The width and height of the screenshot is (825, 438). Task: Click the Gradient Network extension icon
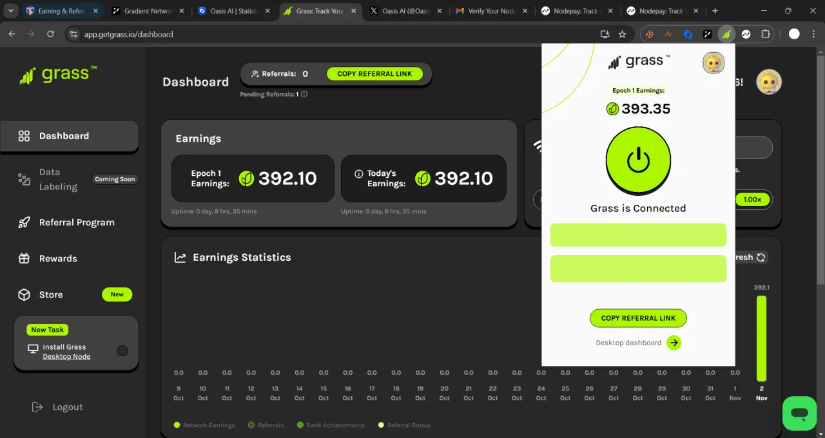click(x=707, y=34)
